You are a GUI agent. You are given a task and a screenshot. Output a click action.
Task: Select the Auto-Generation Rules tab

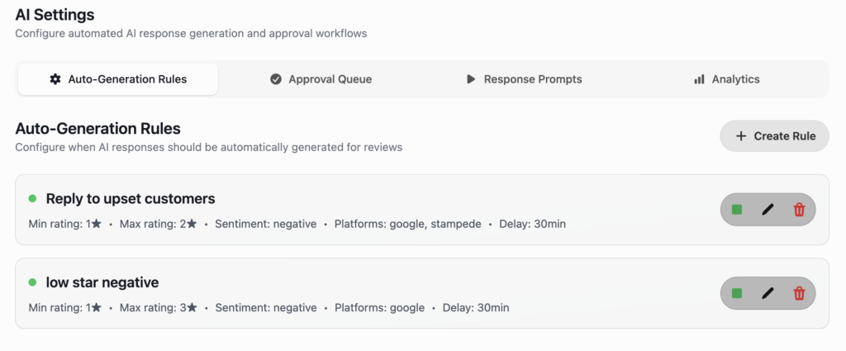pos(118,79)
